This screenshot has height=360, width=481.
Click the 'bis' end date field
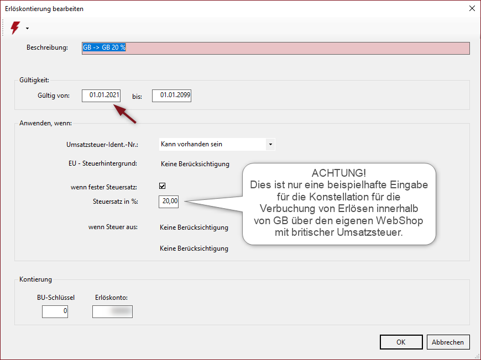pyautogui.click(x=171, y=96)
